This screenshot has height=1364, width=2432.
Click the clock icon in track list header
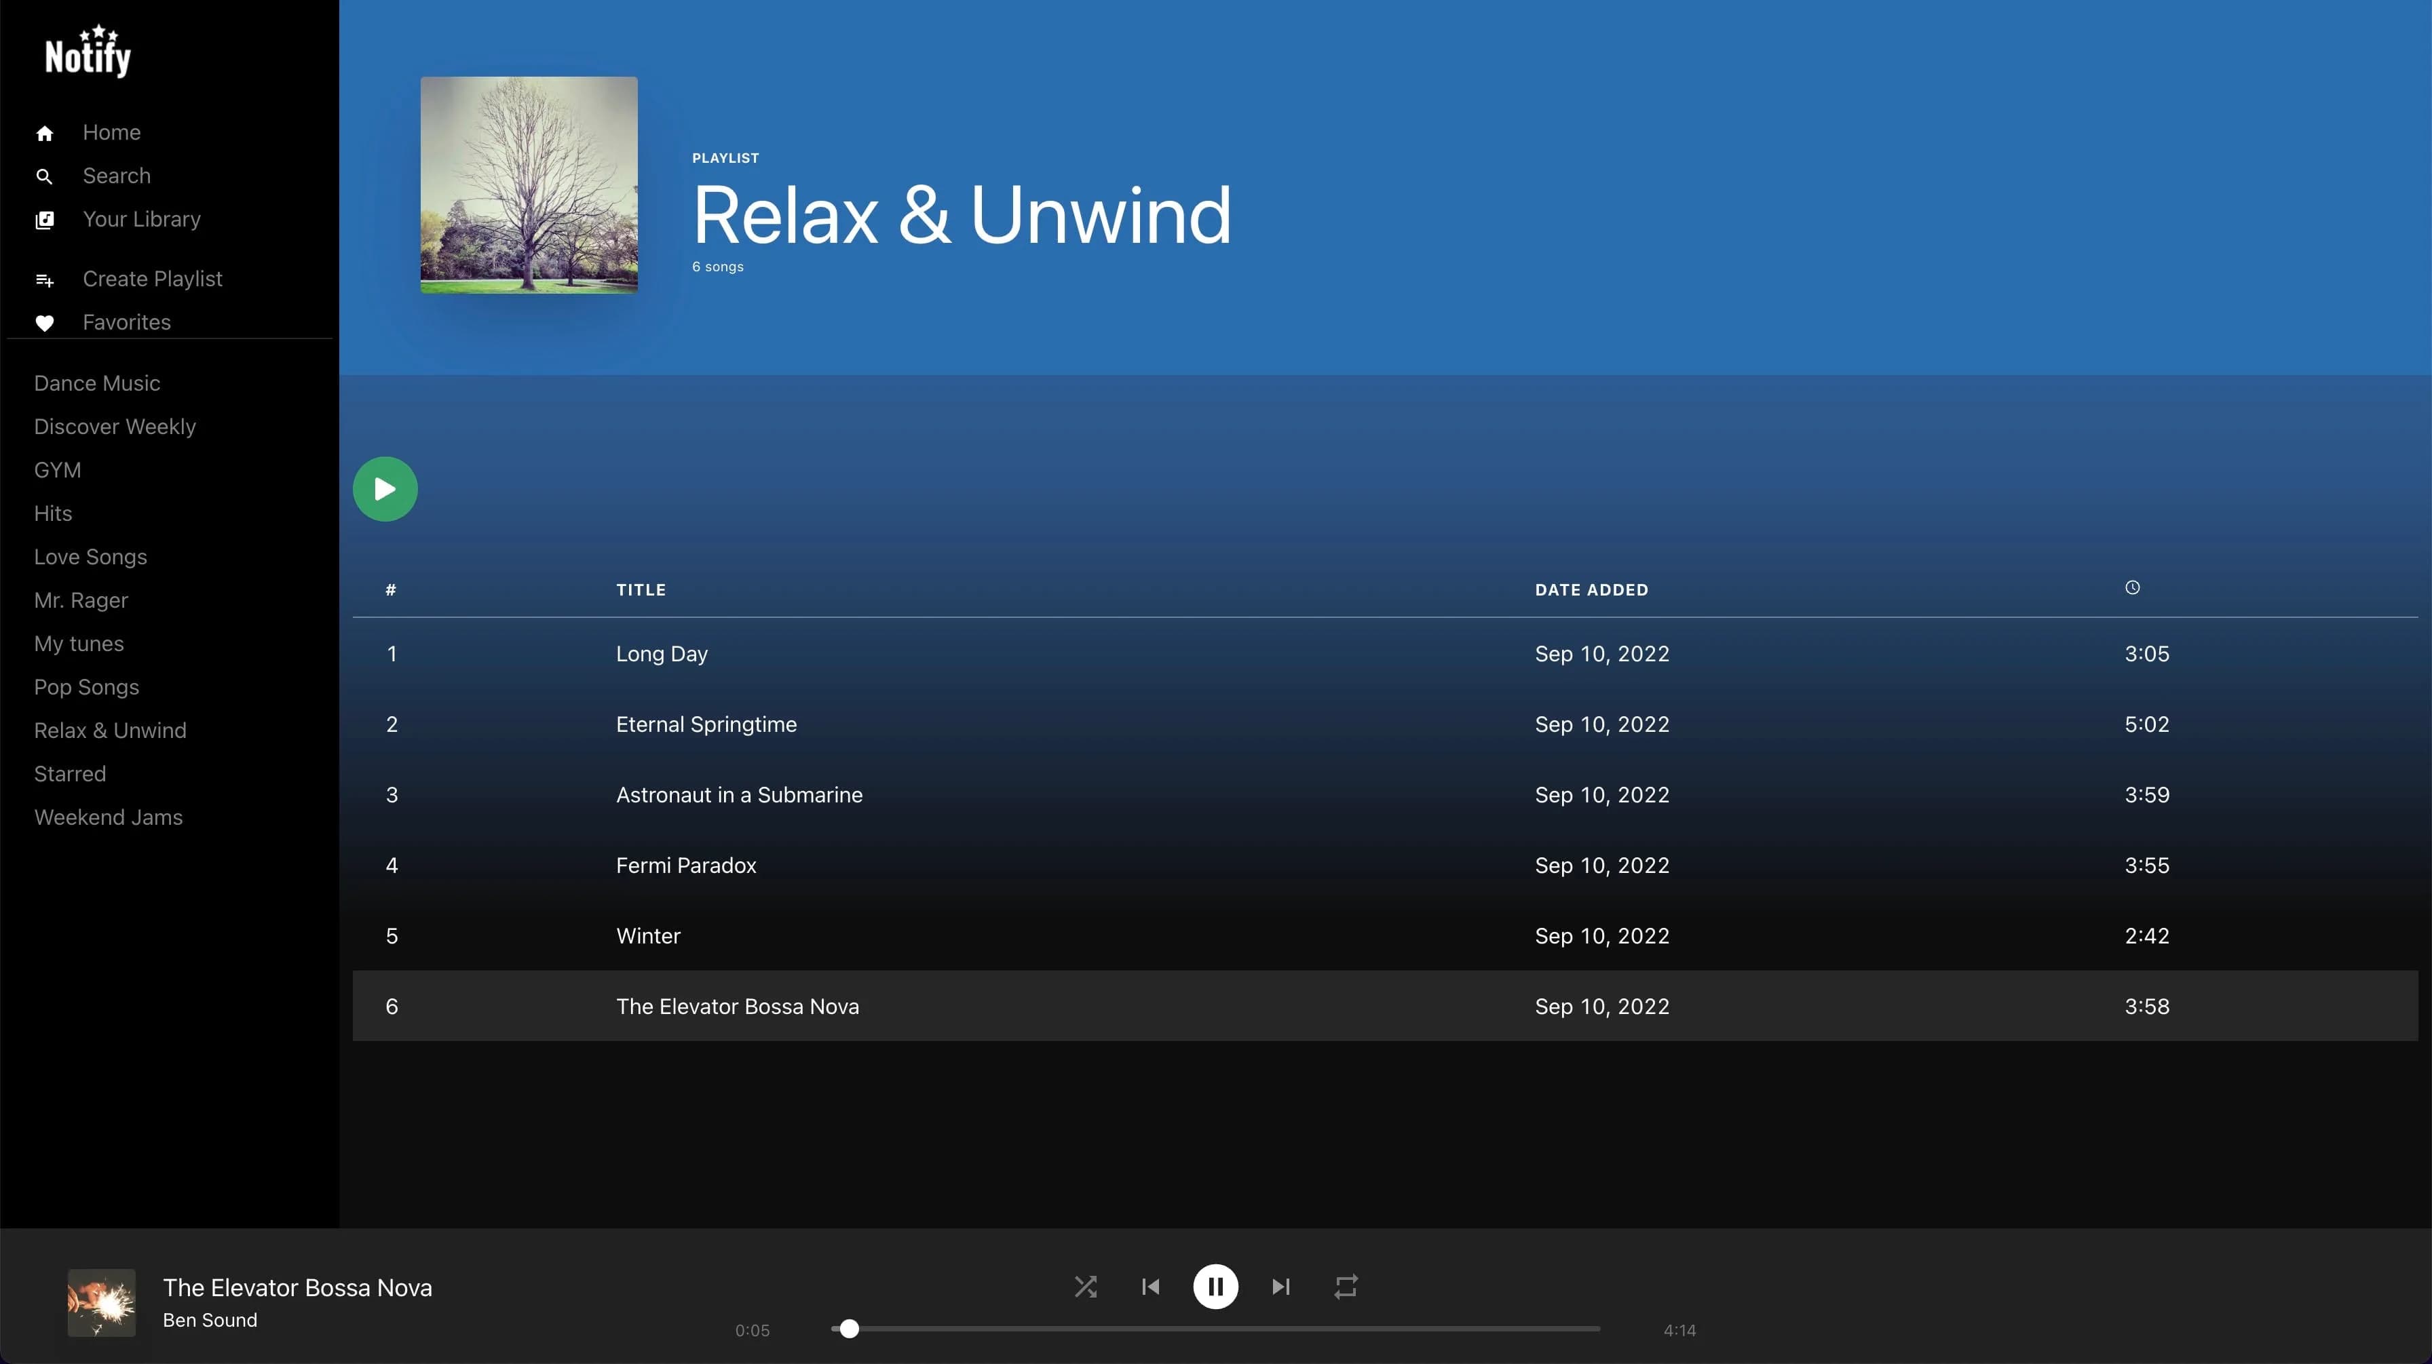click(2131, 589)
